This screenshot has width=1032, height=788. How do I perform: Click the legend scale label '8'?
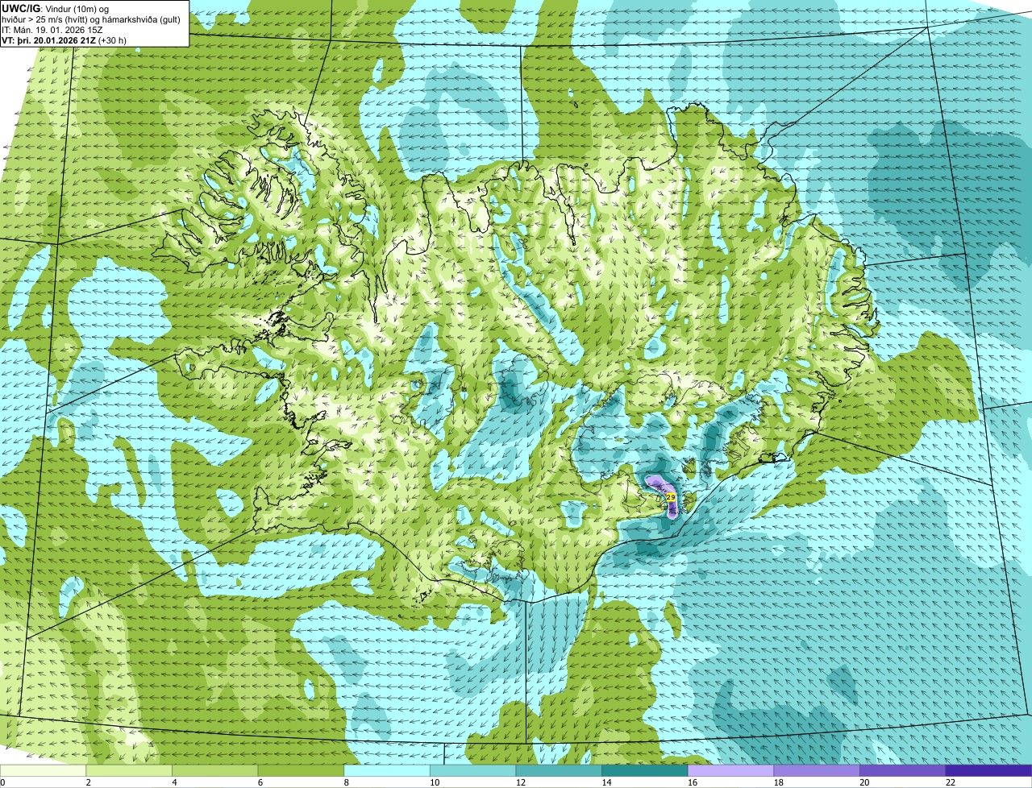[x=346, y=782]
